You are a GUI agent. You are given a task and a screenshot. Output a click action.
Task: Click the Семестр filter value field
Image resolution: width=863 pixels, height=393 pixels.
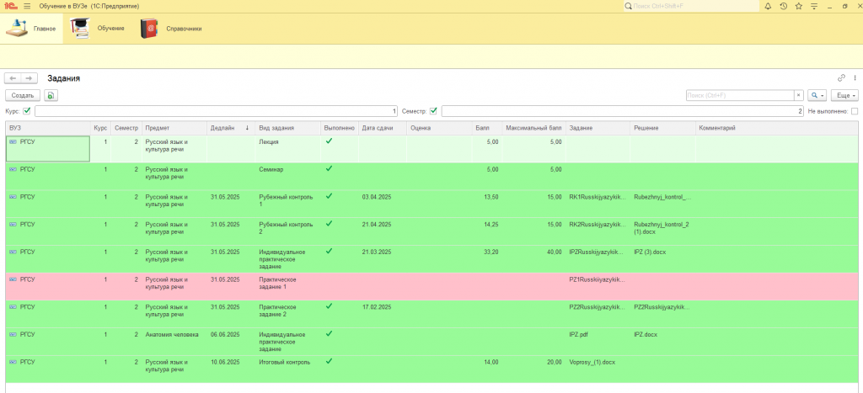tap(623, 111)
